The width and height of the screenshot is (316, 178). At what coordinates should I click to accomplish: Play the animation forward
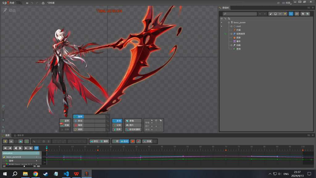click(21, 148)
